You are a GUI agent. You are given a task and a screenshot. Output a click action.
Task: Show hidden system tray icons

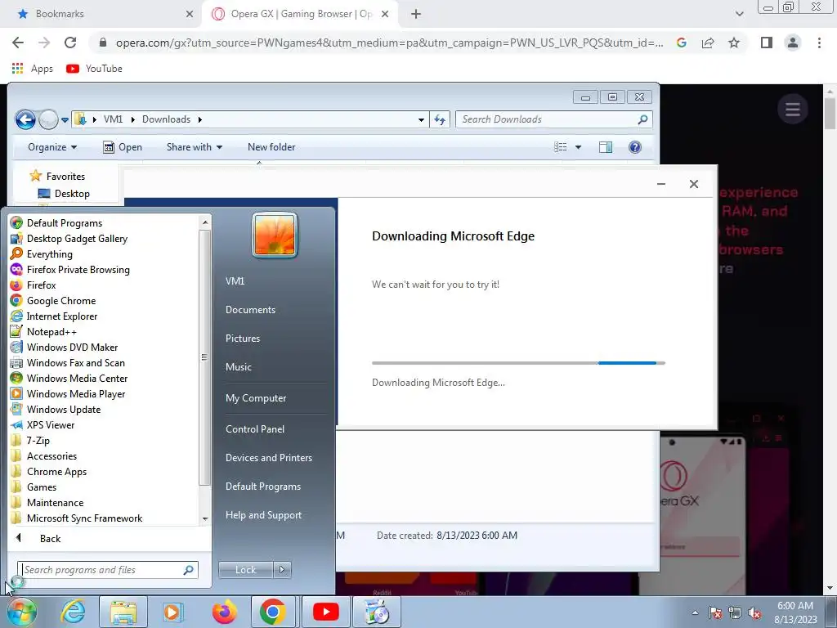(695, 612)
